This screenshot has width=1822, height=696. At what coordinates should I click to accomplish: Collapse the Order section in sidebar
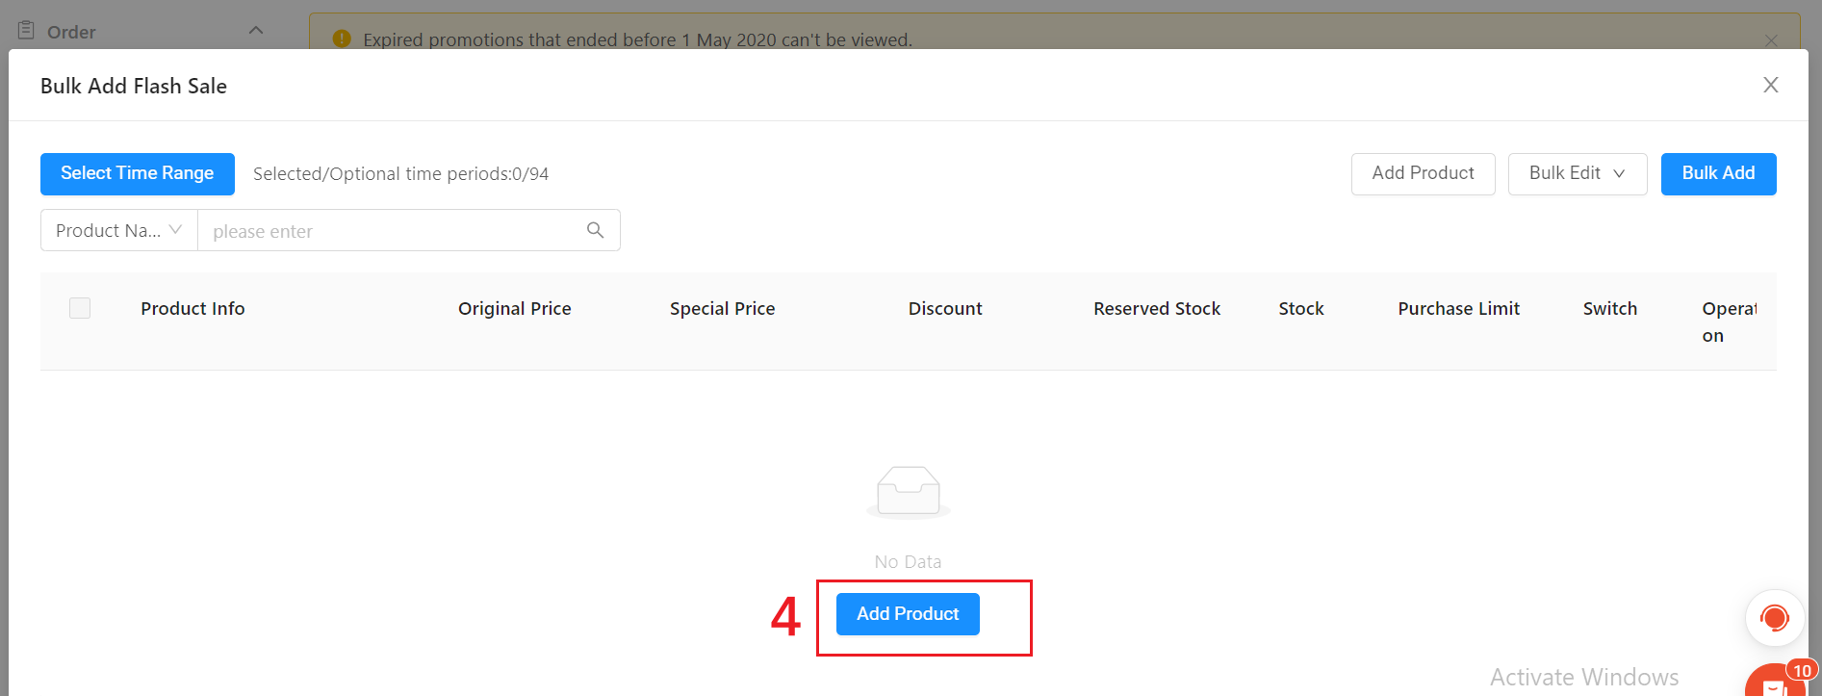coord(255,30)
